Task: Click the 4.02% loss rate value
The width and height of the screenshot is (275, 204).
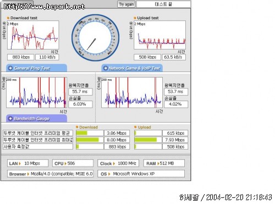Action: point(176,104)
